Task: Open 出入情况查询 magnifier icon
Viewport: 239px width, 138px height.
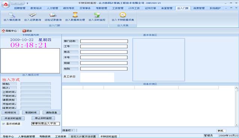Action: click(x=12, y=15)
